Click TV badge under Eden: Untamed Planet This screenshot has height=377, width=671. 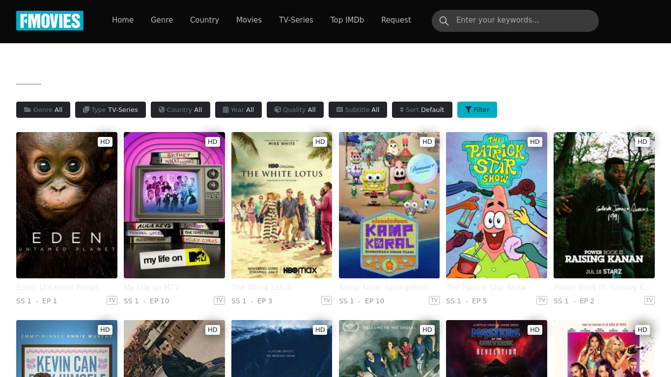point(112,300)
